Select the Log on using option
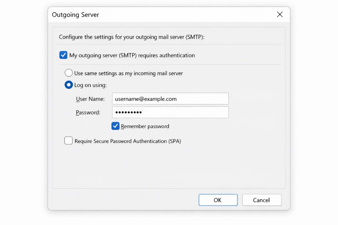 coord(69,85)
